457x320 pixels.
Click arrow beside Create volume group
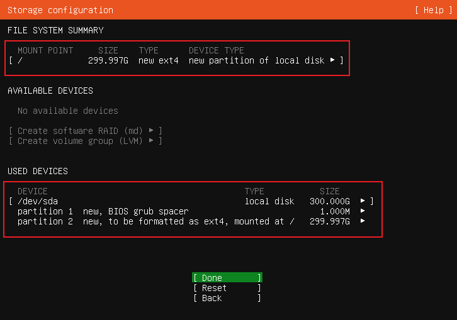click(x=151, y=141)
